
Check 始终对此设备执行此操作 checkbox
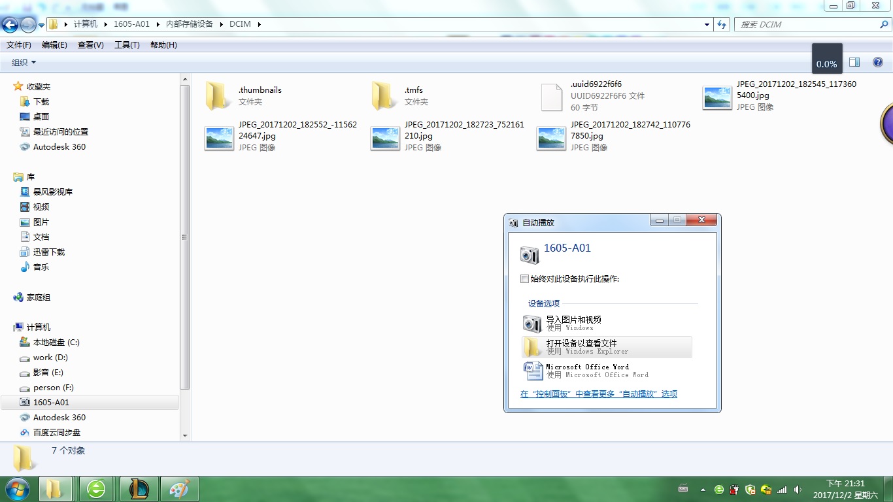pyautogui.click(x=524, y=279)
